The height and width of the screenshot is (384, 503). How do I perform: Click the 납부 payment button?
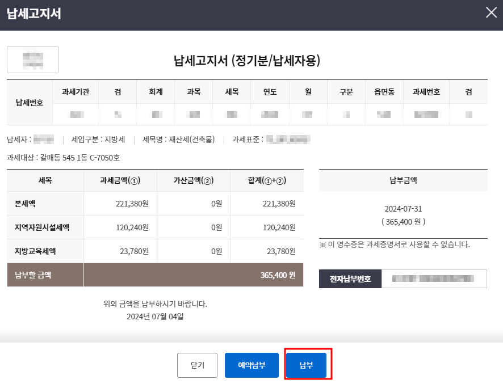point(307,365)
